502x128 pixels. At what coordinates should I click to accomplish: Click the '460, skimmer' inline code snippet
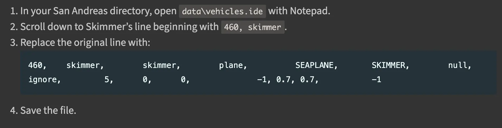[x=253, y=27]
